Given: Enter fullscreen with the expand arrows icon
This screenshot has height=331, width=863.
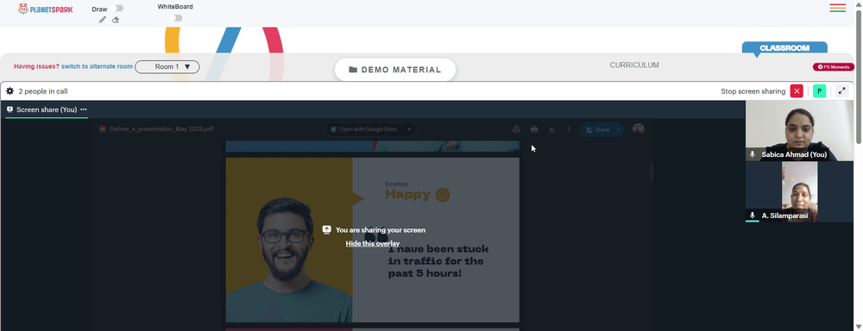Looking at the screenshot, I should pos(841,91).
